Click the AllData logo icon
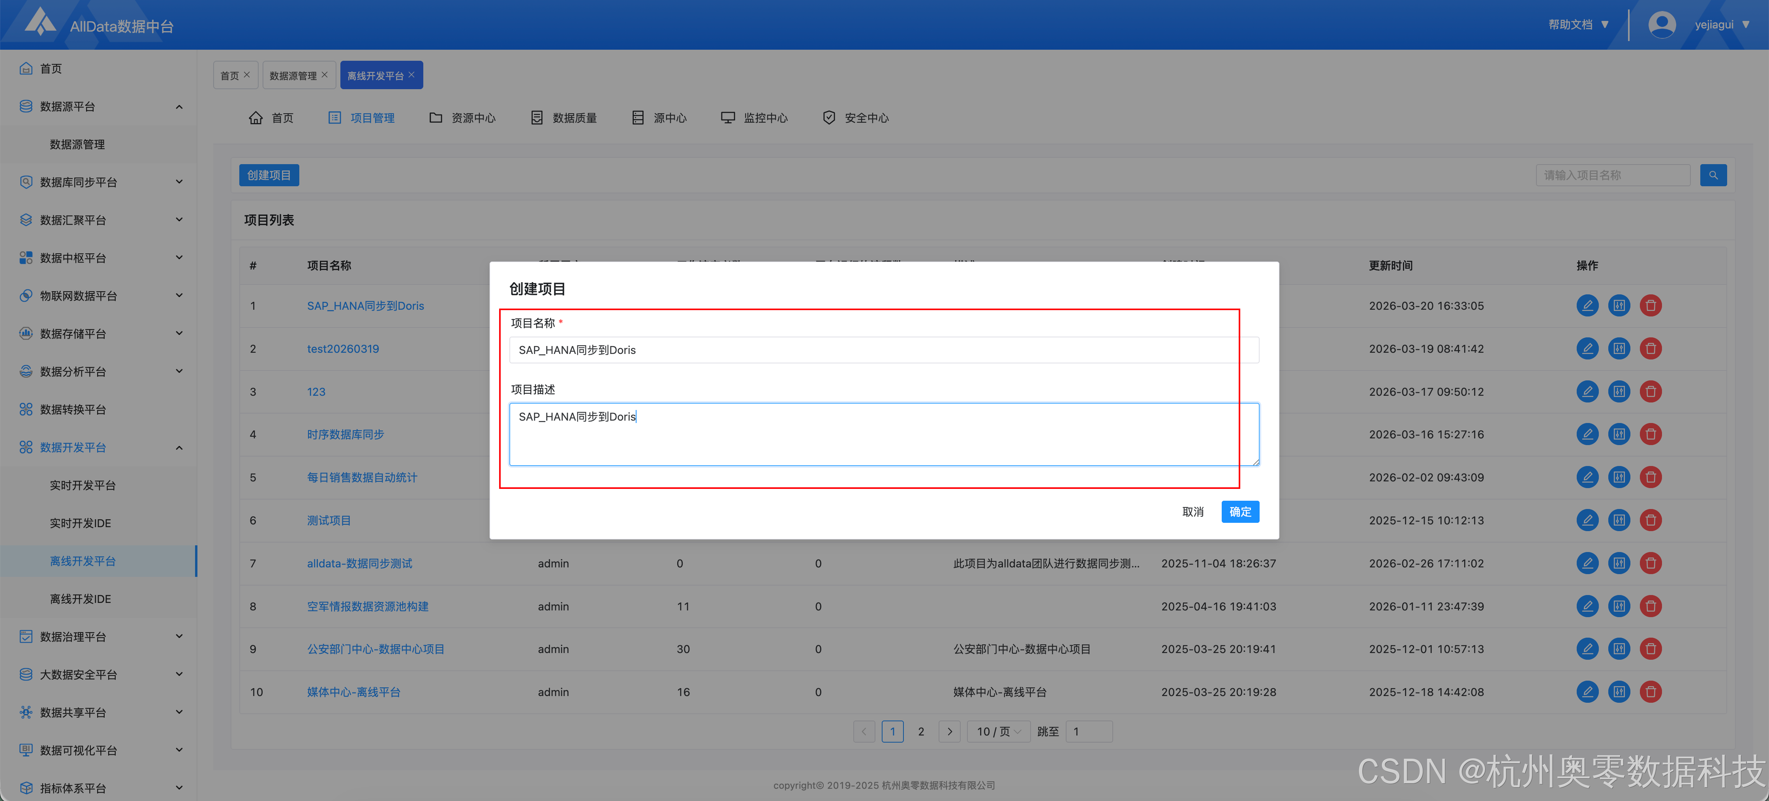Viewport: 1769px width, 801px height. 40,22
